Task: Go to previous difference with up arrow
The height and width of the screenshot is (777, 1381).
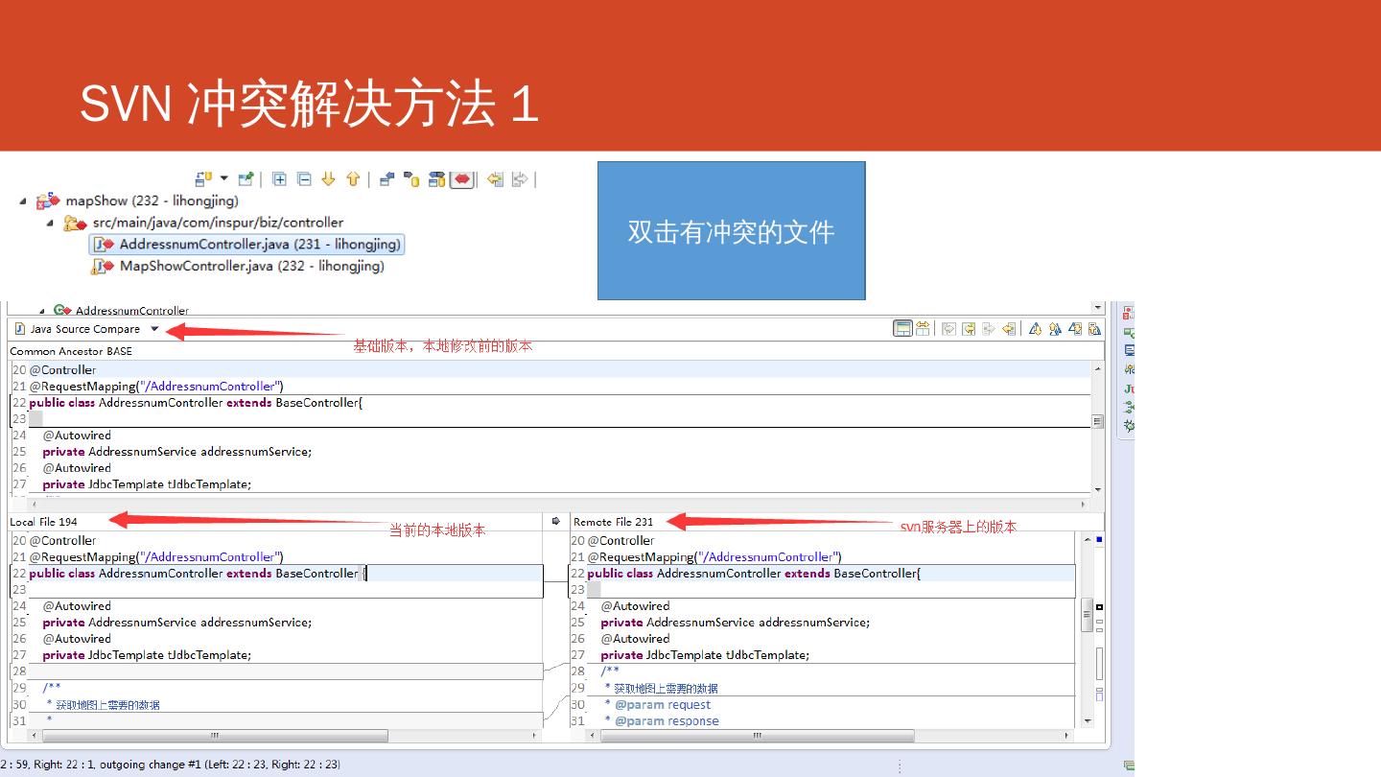Action: [353, 179]
